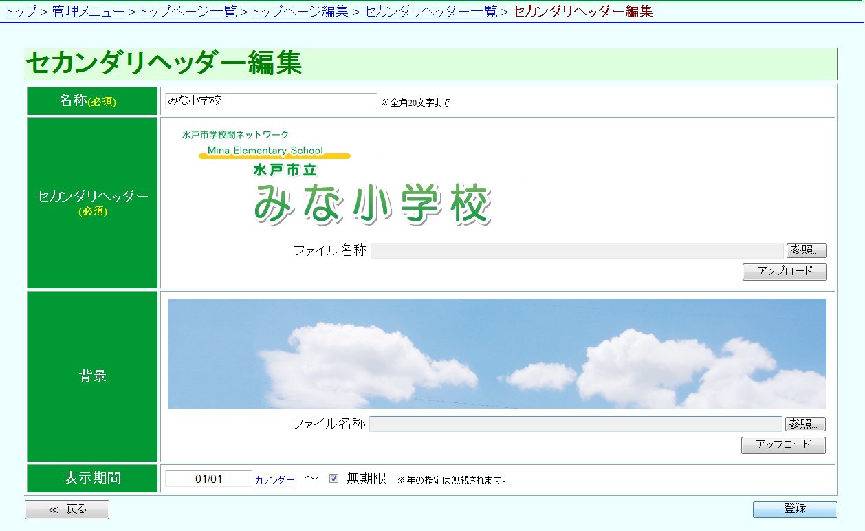Open セカンダリヘッダー一覧 breadcrumb link
Viewport: 865px width, 531px height.
pos(430,11)
